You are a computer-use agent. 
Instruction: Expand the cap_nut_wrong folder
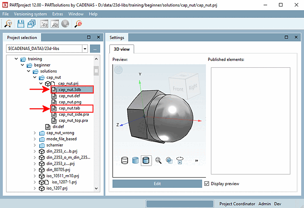[x=35, y=133]
